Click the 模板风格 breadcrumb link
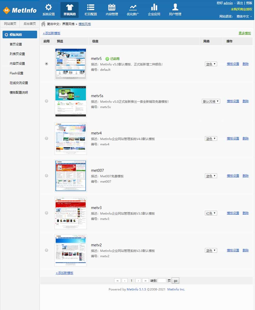This screenshot has width=255, height=310. (x=85, y=24)
